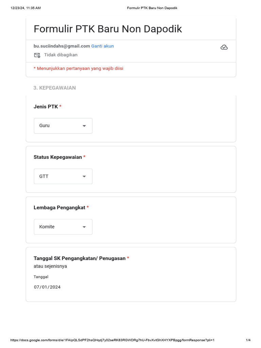Open the Jenis PTK dropdown showing Guru
Image resolution: width=261 pixels, height=348 pixels.
coord(63,126)
